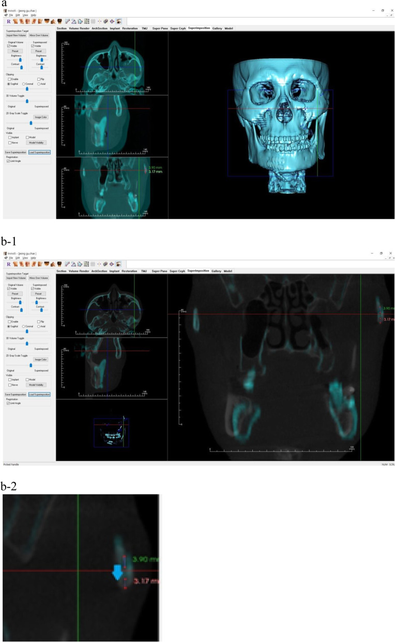Click the pencil measurement icon in panel a toolbar
The image size is (395, 642).
coord(67,21)
